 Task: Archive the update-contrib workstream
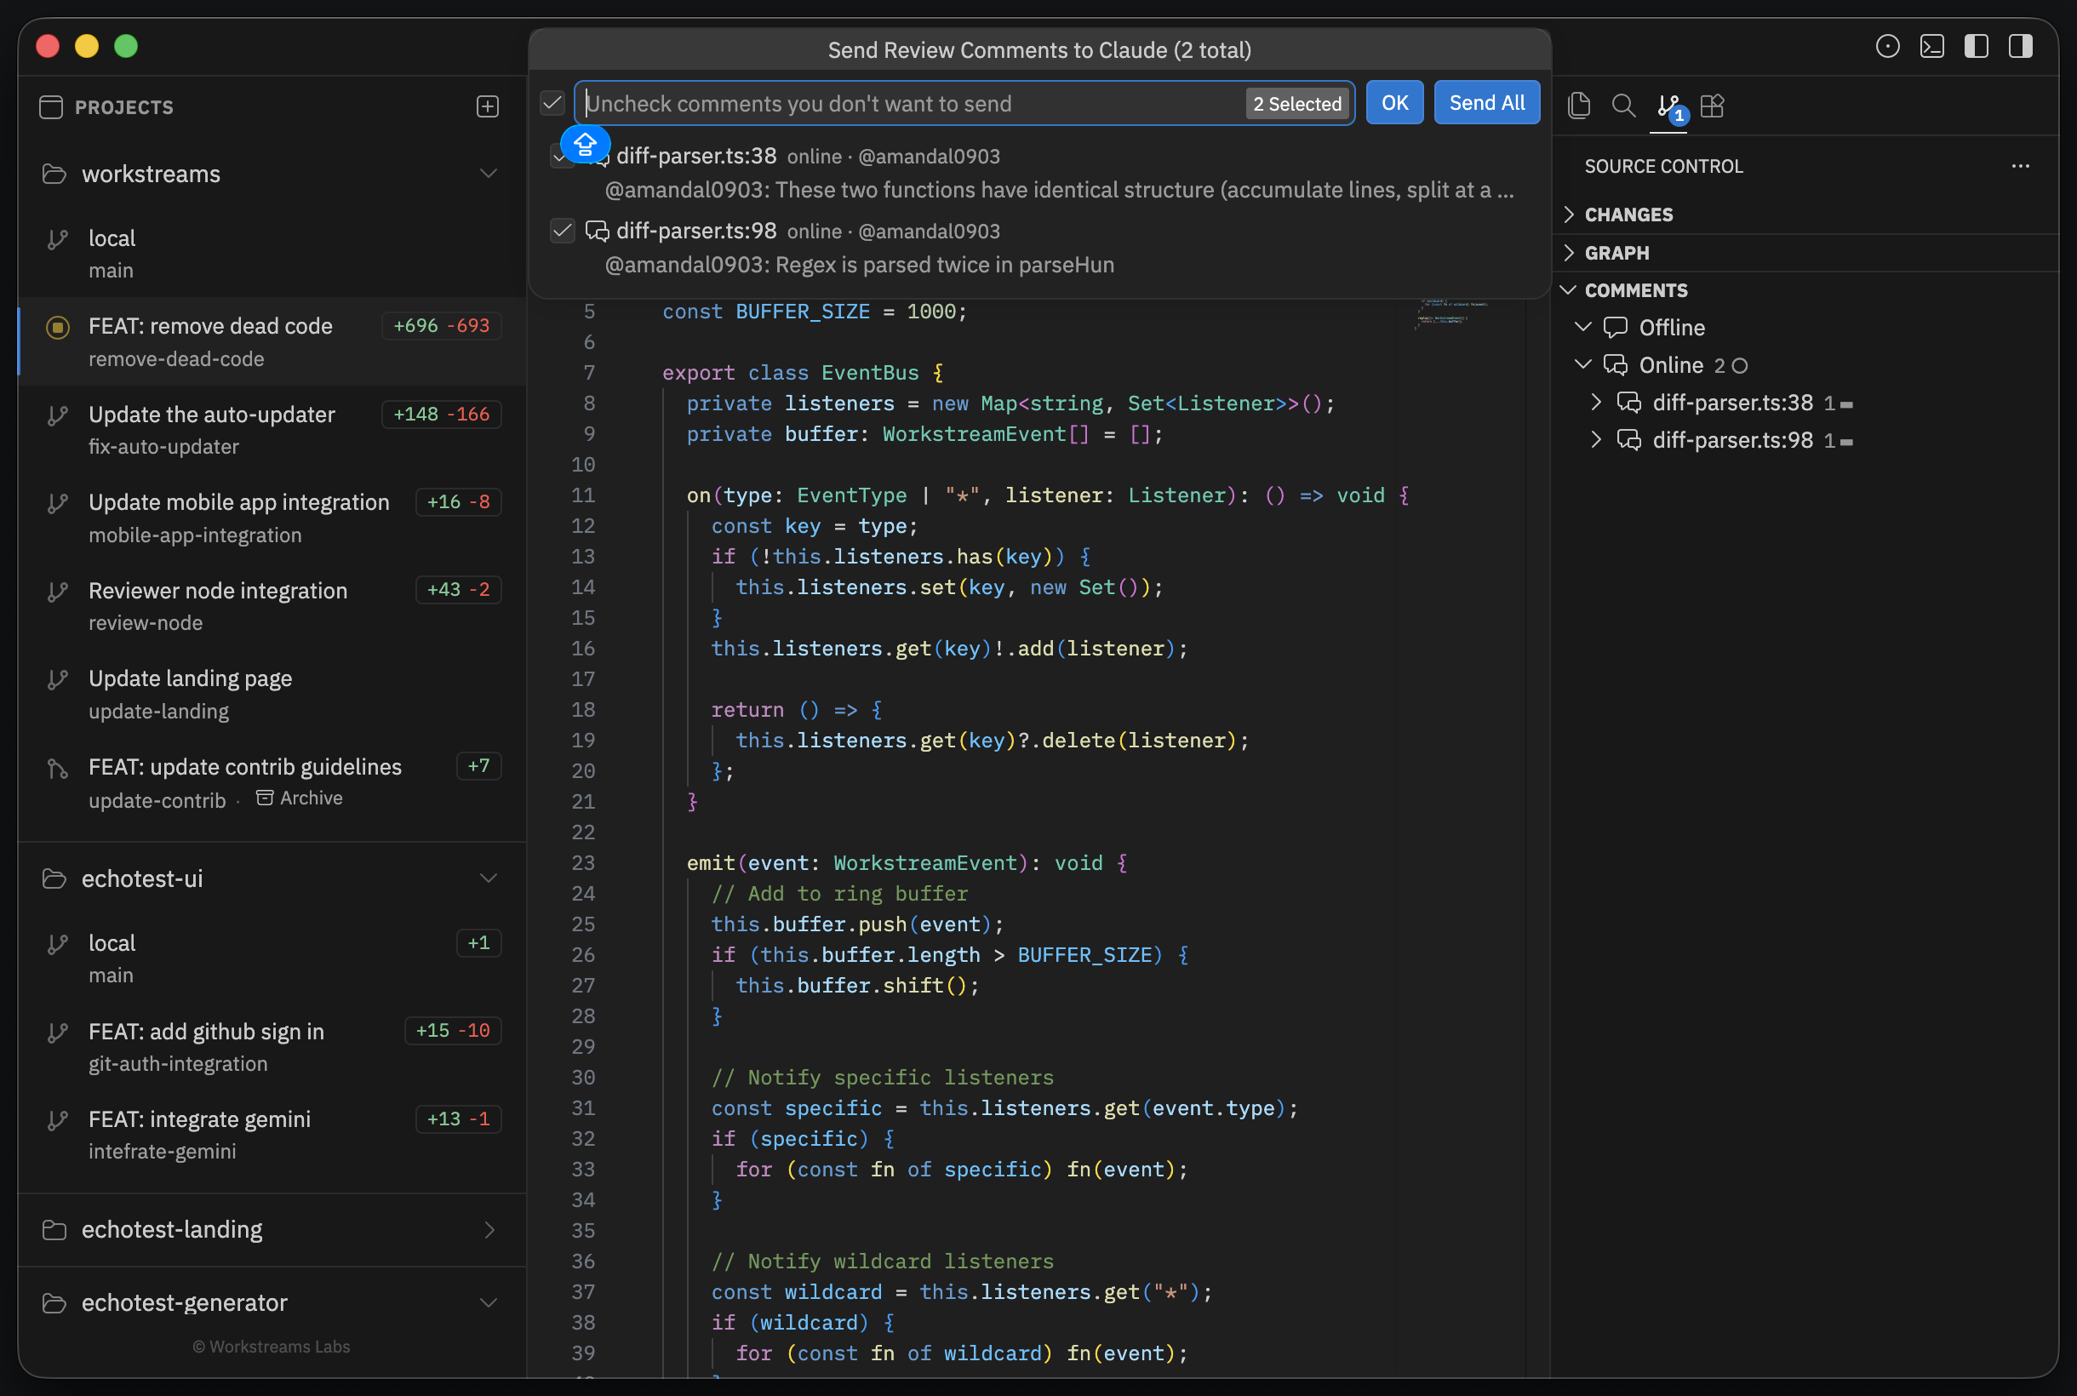click(299, 798)
